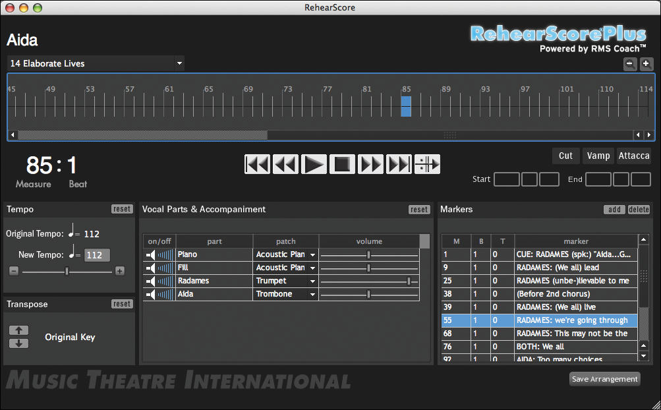This screenshot has height=410, width=661.
Task: Click measure 101 label on the timeline
Action: (567, 89)
